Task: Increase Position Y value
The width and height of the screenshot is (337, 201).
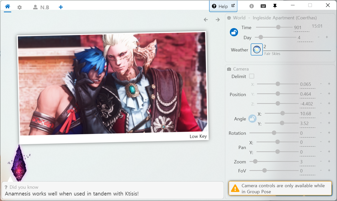Action: point(329,94)
